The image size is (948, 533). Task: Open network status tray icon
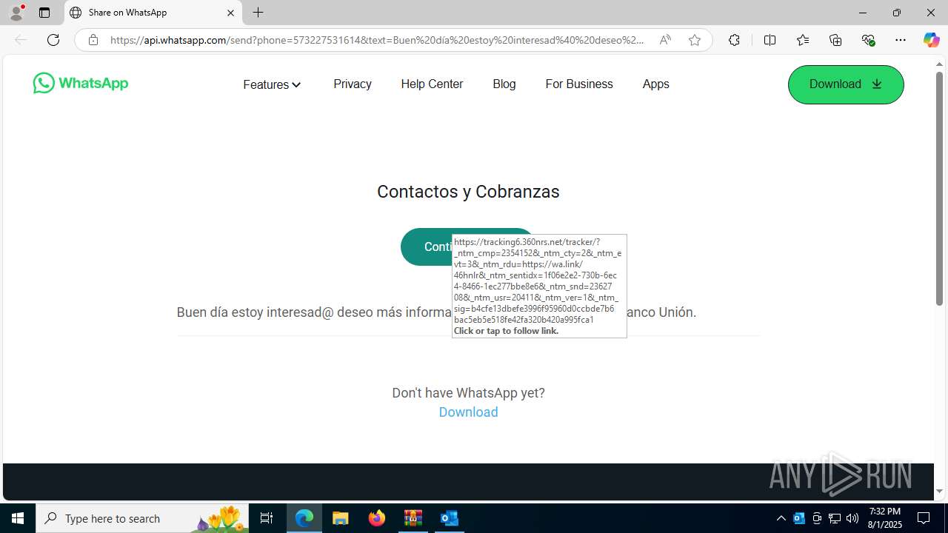[x=835, y=518]
